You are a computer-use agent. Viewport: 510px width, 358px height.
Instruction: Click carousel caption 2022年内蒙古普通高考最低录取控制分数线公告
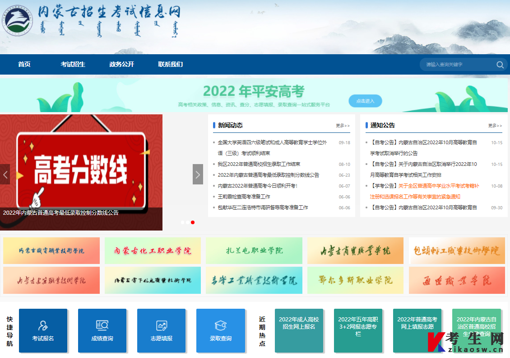(61, 213)
